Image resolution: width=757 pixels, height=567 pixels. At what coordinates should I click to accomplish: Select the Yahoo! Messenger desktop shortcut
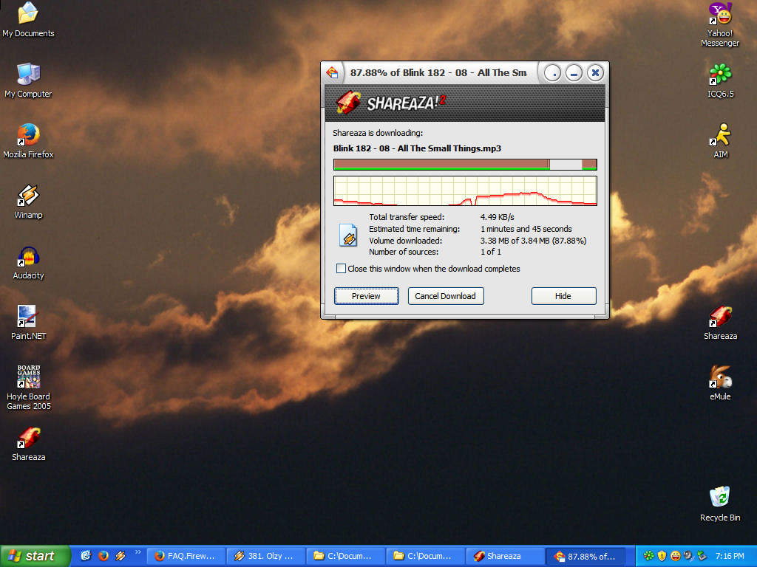(x=720, y=25)
